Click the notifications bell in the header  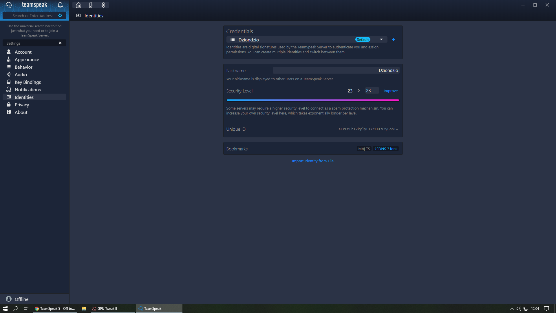[60, 5]
